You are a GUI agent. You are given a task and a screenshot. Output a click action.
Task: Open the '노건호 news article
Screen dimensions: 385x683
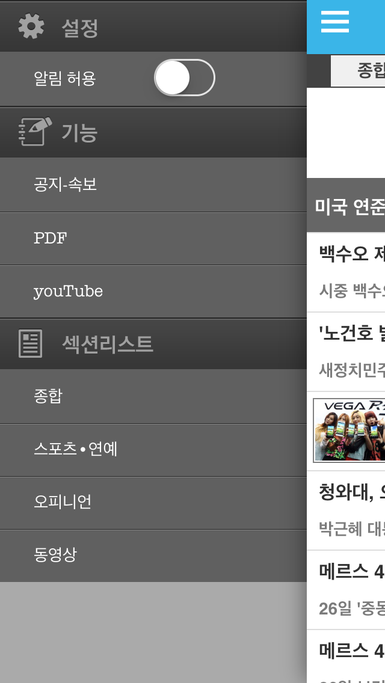pyautogui.click(x=346, y=352)
